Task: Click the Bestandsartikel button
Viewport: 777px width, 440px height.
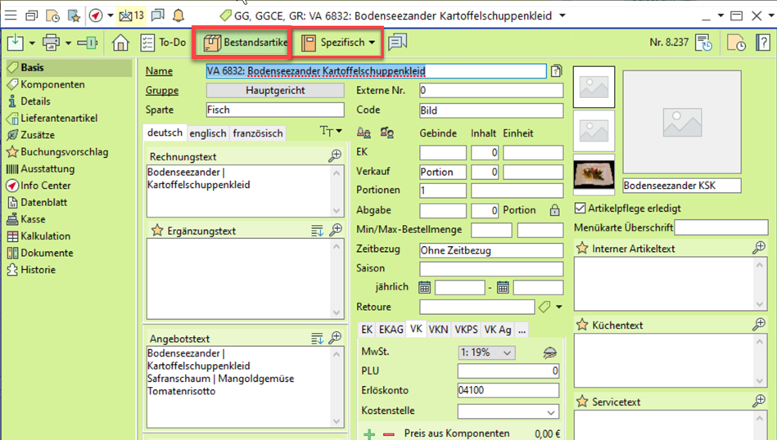Action: [x=246, y=42]
